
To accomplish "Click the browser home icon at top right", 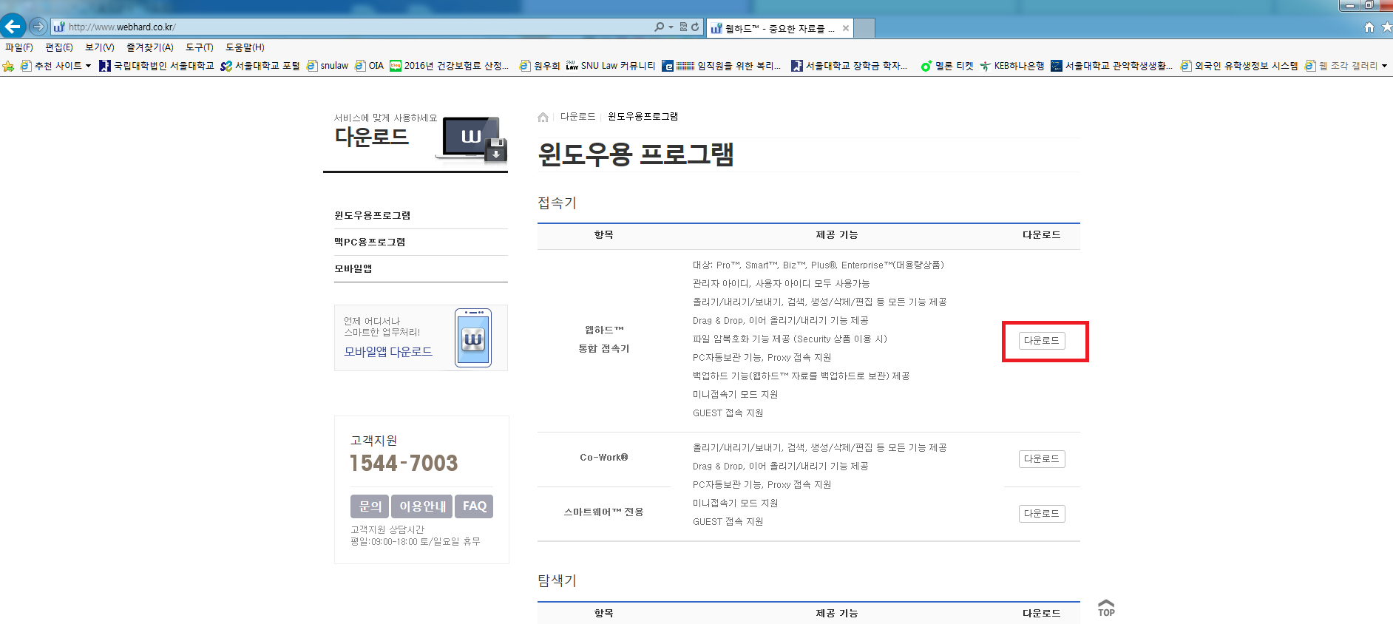I will (1369, 27).
